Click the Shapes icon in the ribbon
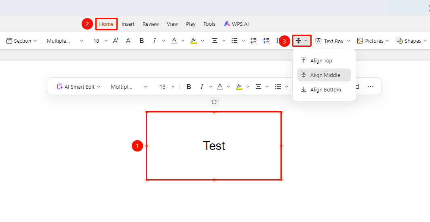430x222 pixels. [x=400, y=41]
